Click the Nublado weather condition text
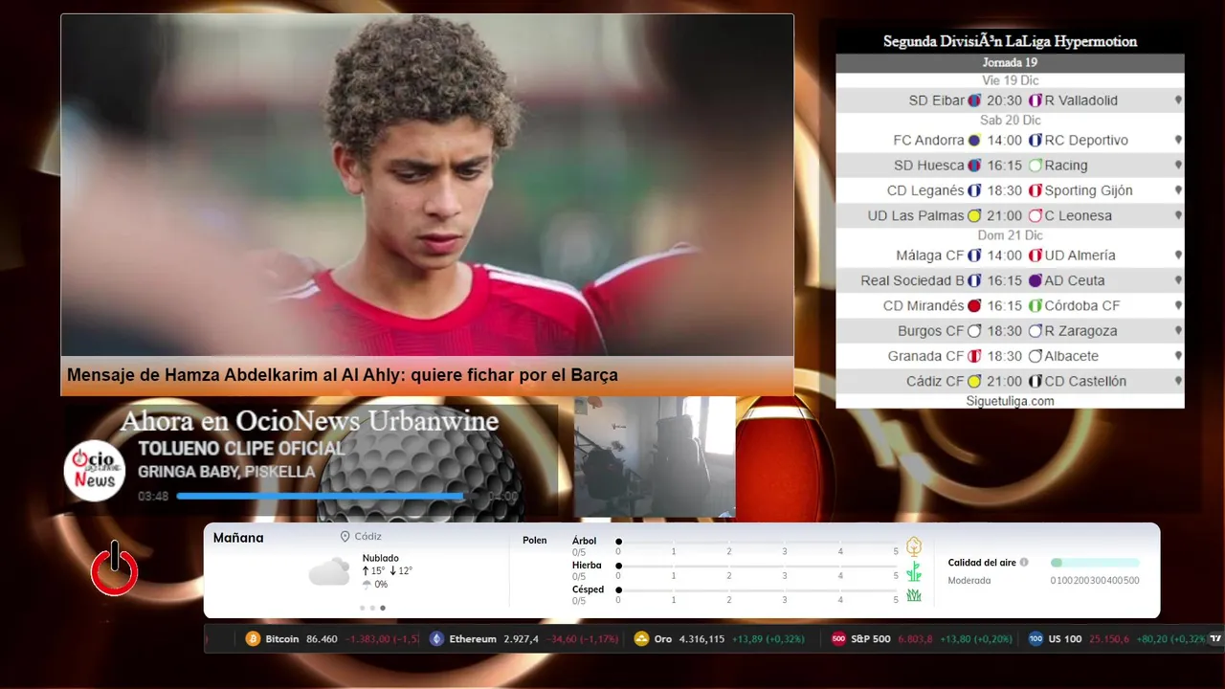 pos(380,558)
